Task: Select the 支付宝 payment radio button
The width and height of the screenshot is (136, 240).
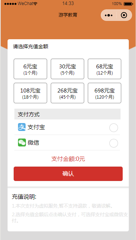Action: coord(114,128)
